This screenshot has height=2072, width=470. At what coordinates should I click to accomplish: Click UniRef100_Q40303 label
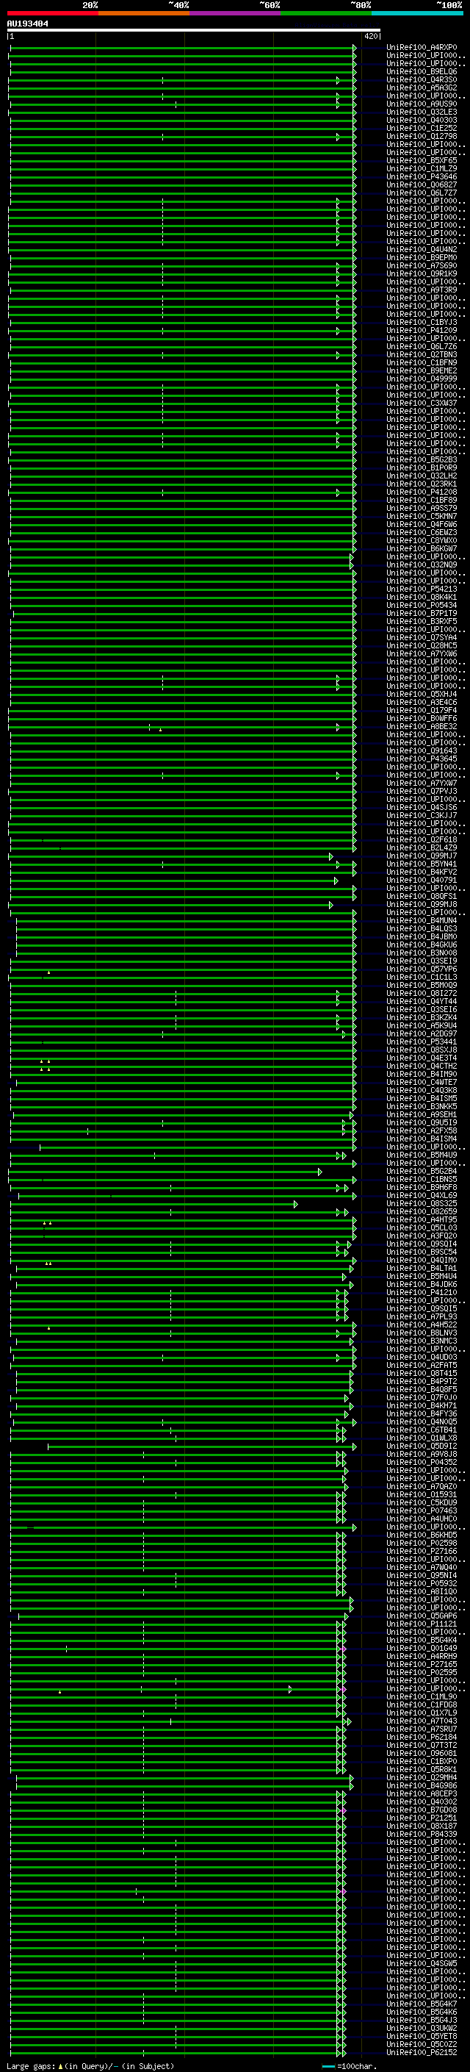click(422, 120)
